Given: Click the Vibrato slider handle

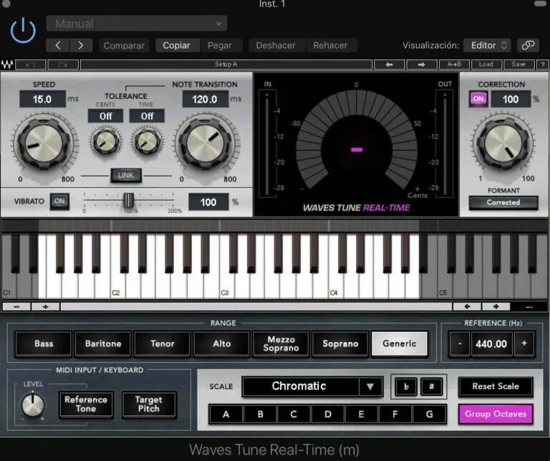Looking at the screenshot, I should pyautogui.click(x=129, y=200).
